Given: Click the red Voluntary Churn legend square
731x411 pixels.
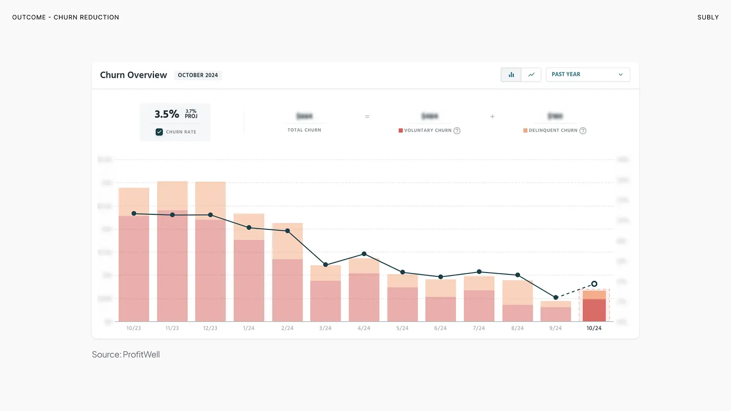Looking at the screenshot, I should [400, 131].
